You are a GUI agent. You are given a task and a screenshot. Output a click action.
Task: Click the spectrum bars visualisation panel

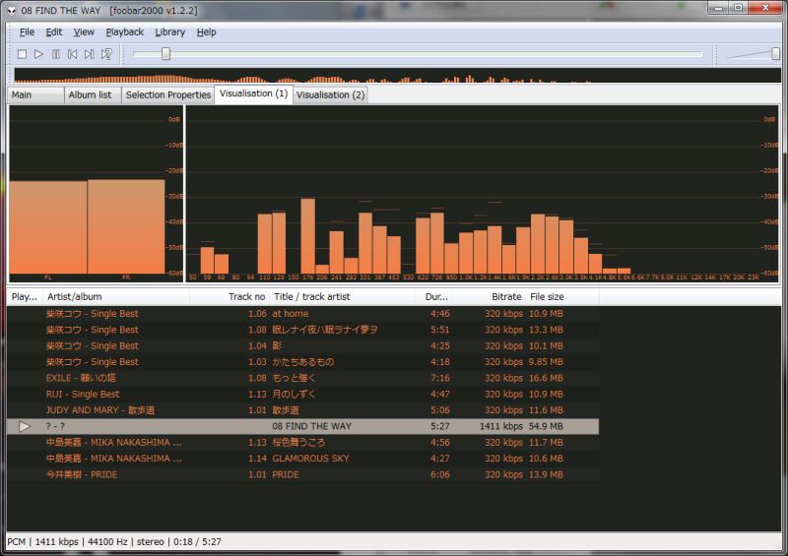[483, 194]
